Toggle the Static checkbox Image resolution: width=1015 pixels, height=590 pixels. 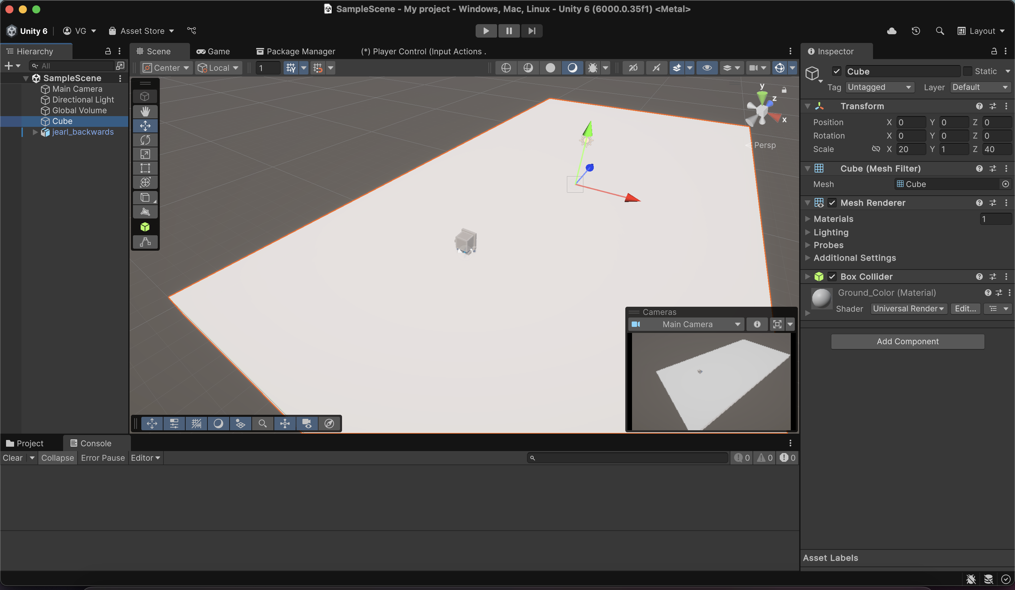pyautogui.click(x=967, y=71)
